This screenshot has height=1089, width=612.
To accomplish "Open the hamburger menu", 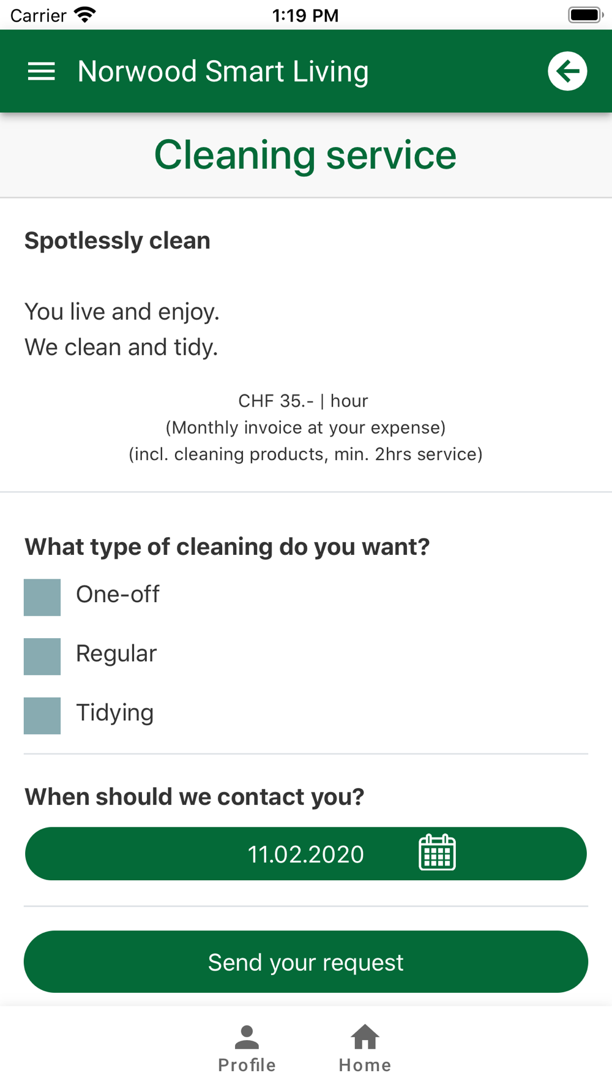I will point(42,72).
